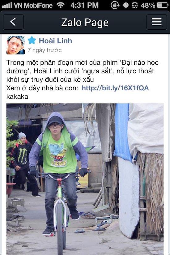Click the '7 ngày trước' timestamp
170x255 pixels.
point(45,50)
